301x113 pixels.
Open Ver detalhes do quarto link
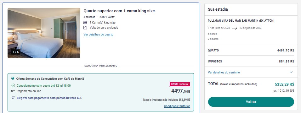[x=99, y=35]
